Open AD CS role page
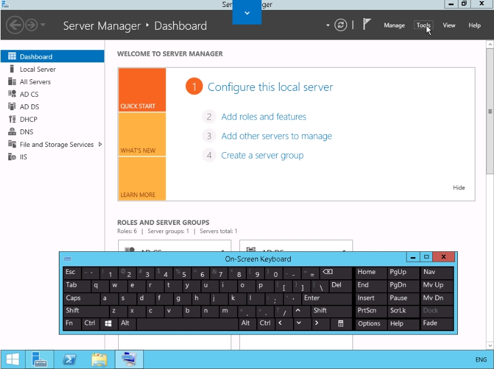 52,94
